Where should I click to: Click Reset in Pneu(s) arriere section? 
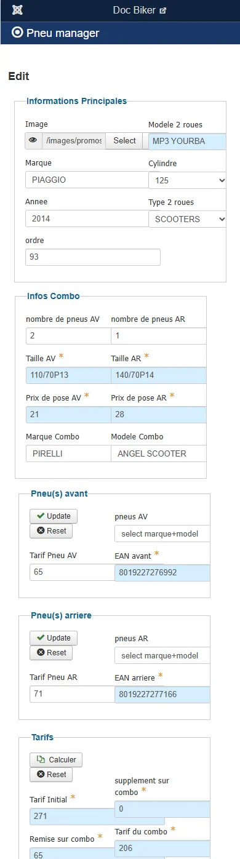51,653
